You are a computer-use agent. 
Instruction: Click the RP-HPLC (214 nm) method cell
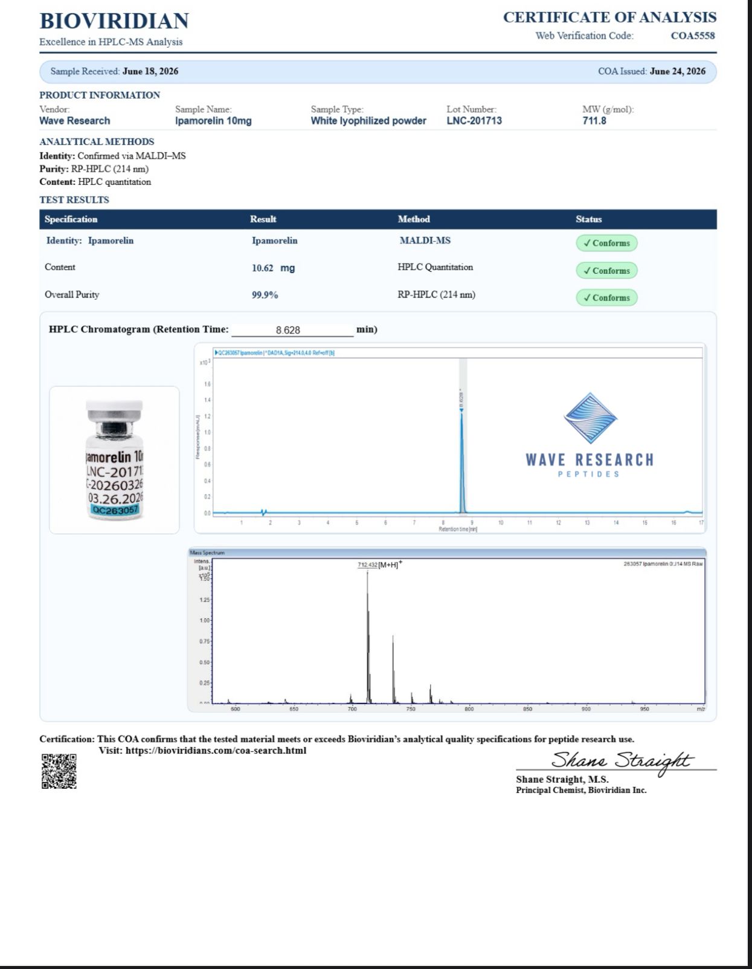(437, 295)
